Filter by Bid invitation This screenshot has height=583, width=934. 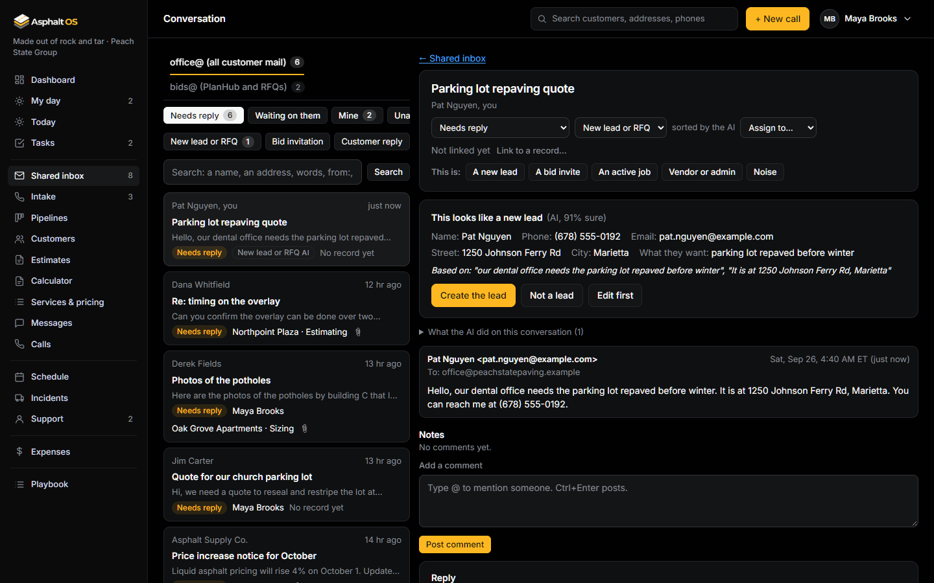(x=298, y=141)
